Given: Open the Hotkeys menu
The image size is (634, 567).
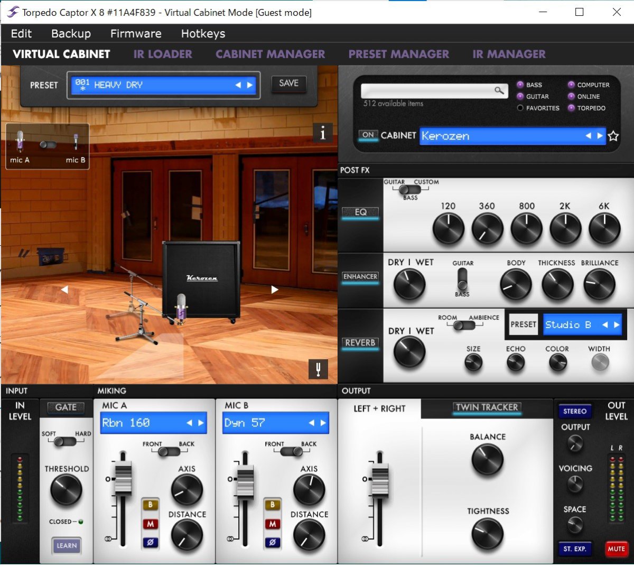Looking at the screenshot, I should coord(203,34).
